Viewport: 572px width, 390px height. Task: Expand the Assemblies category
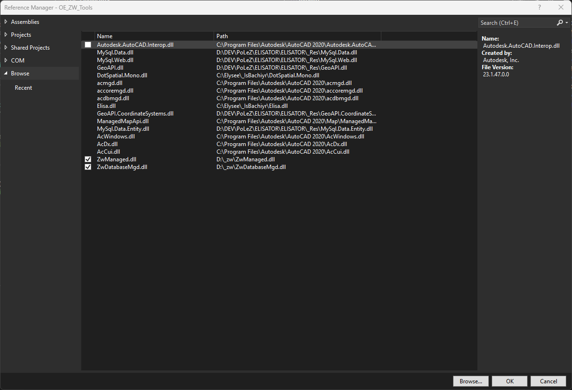6,22
